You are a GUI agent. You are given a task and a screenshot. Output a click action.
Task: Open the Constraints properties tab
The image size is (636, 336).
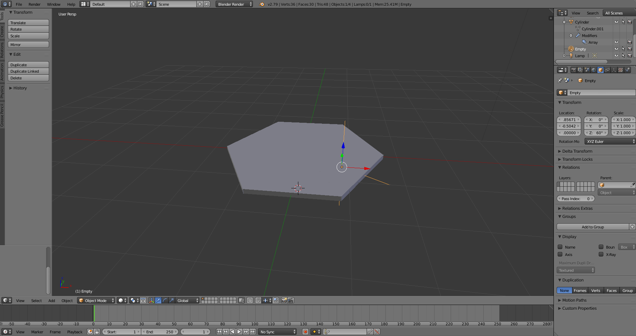[607, 70]
